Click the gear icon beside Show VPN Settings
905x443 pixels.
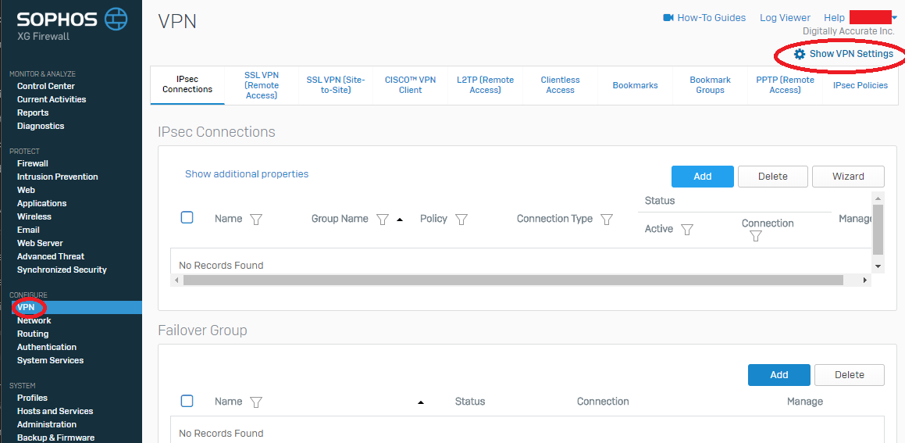coord(800,54)
